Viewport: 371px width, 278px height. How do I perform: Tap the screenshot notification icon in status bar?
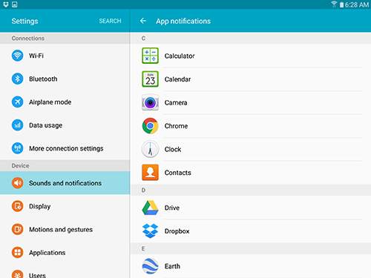(15, 4)
